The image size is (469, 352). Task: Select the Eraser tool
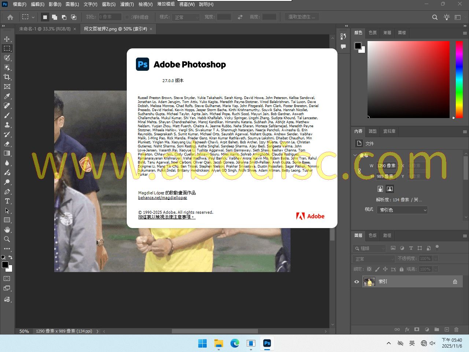click(7, 144)
